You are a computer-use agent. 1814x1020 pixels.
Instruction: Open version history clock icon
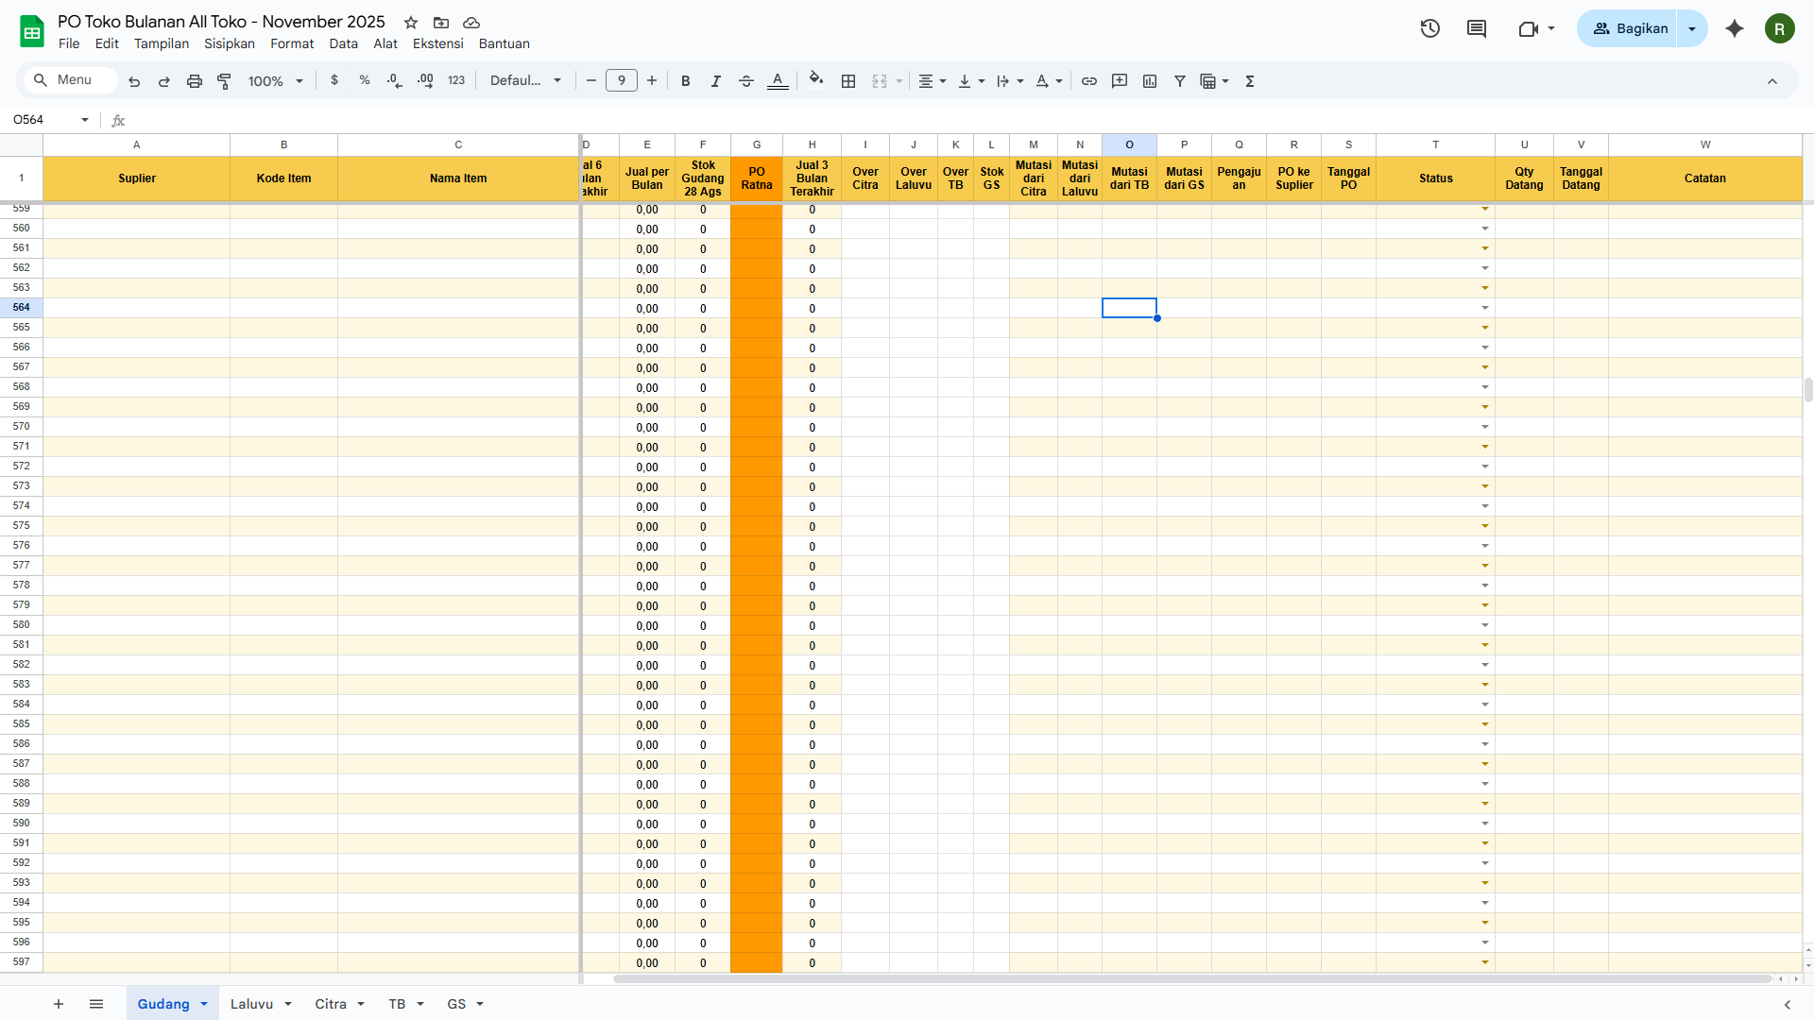click(x=1429, y=28)
